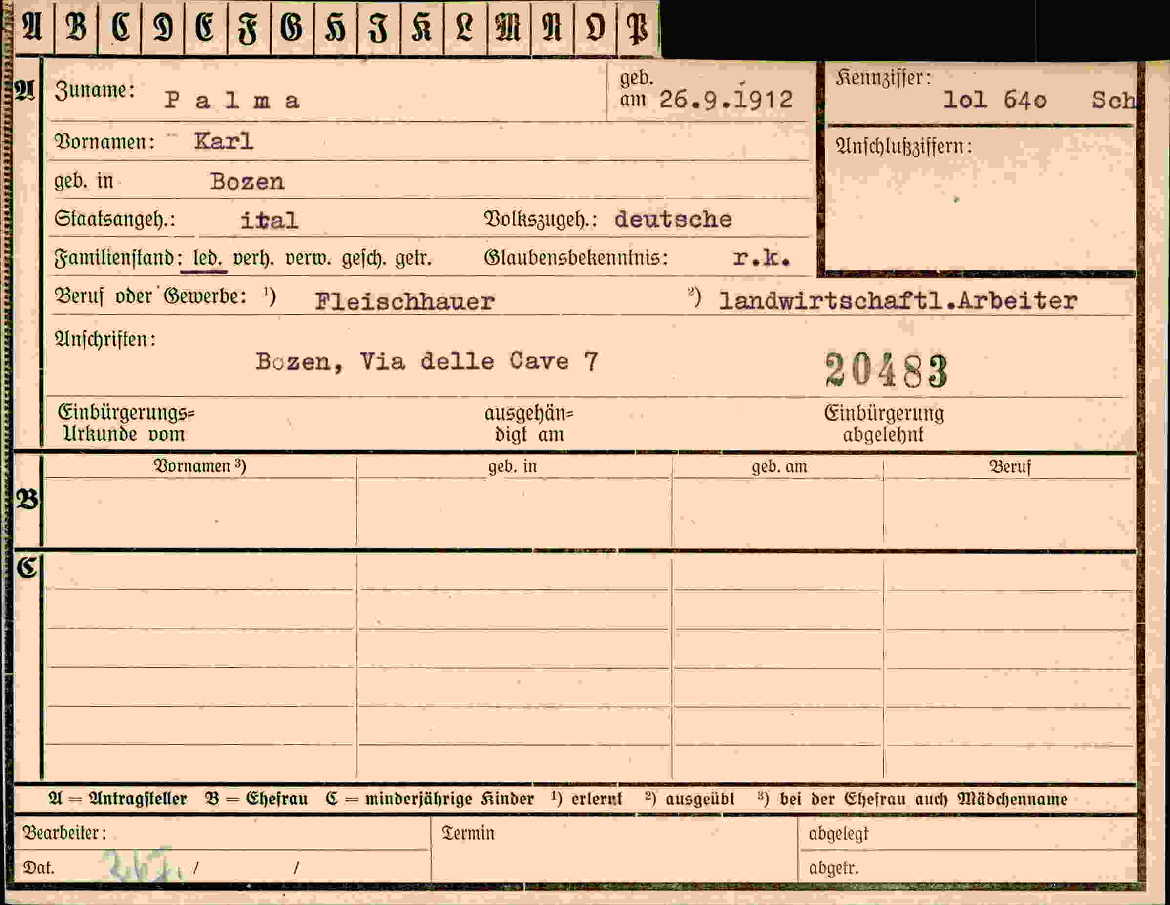Click the 'Anschriften:' label
This screenshot has height=905, width=1170.
(x=105, y=339)
